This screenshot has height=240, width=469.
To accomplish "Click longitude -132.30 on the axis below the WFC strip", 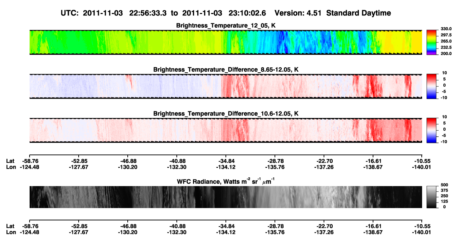I will [177, 232].
